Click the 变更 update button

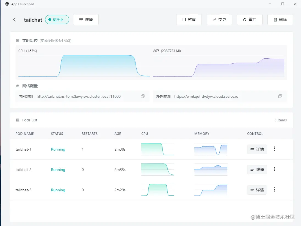pos(219,20)
